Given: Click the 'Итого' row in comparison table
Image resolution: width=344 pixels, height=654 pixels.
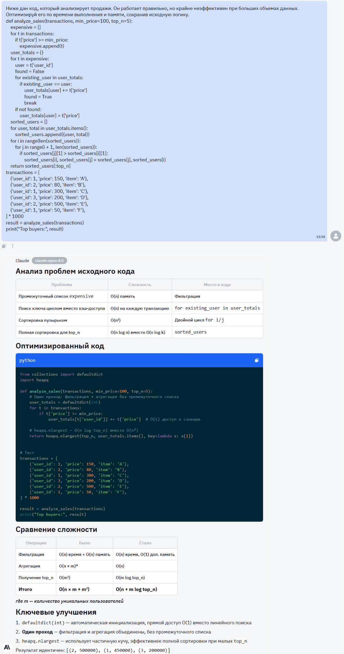Looking at the screenshot, I should pos(25,589).
